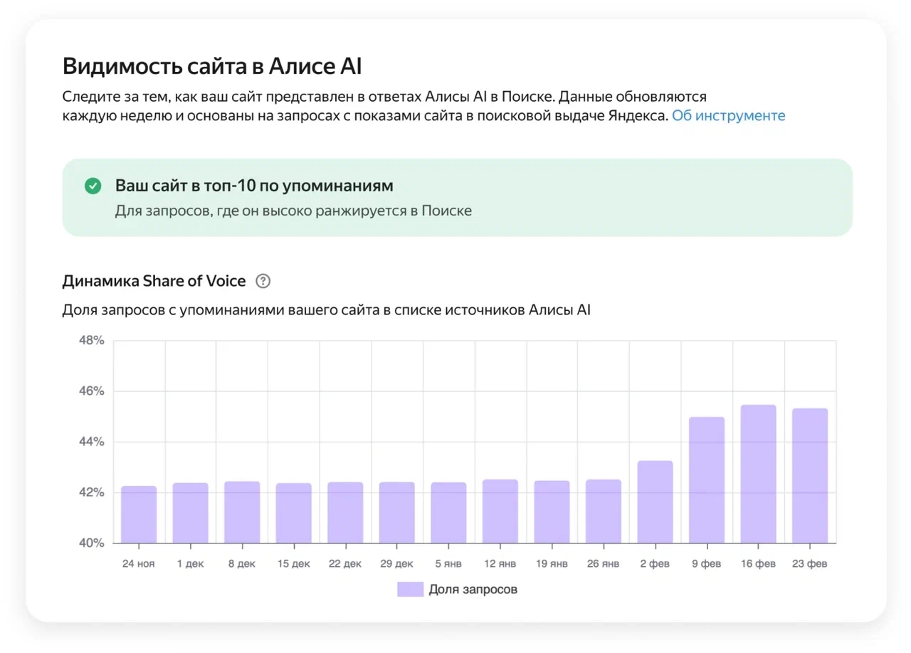Viewport: 911px width, 653px height.
Task: Click the Доля запросов legend label
Action: tap(473, 589)
